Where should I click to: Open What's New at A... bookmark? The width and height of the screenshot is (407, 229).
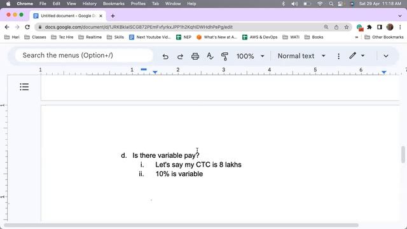click(217, 38)
